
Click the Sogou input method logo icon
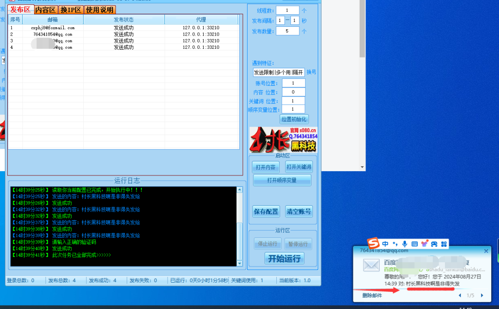point(373,244)
